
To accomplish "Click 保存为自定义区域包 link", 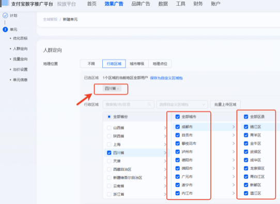I will 166,78.
